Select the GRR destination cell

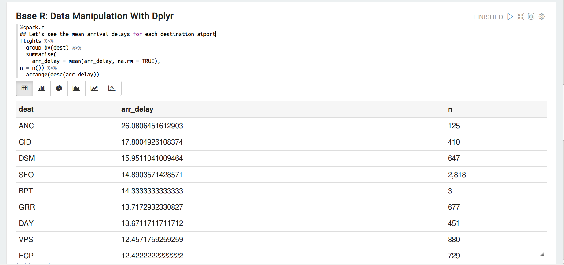[x=27, y=207]
